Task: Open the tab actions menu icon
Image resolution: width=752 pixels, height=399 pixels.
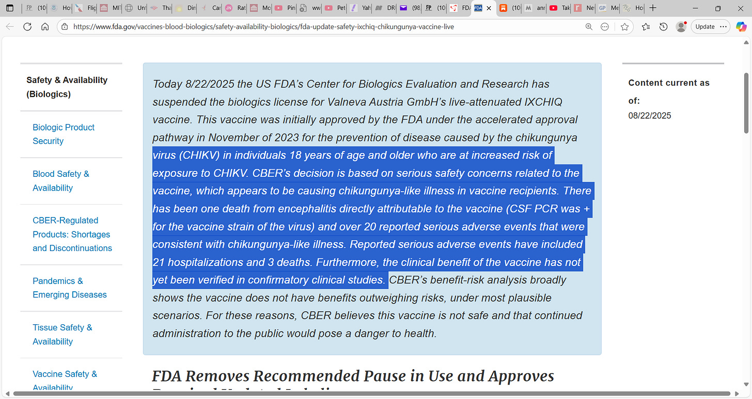Action: [9, 8]
